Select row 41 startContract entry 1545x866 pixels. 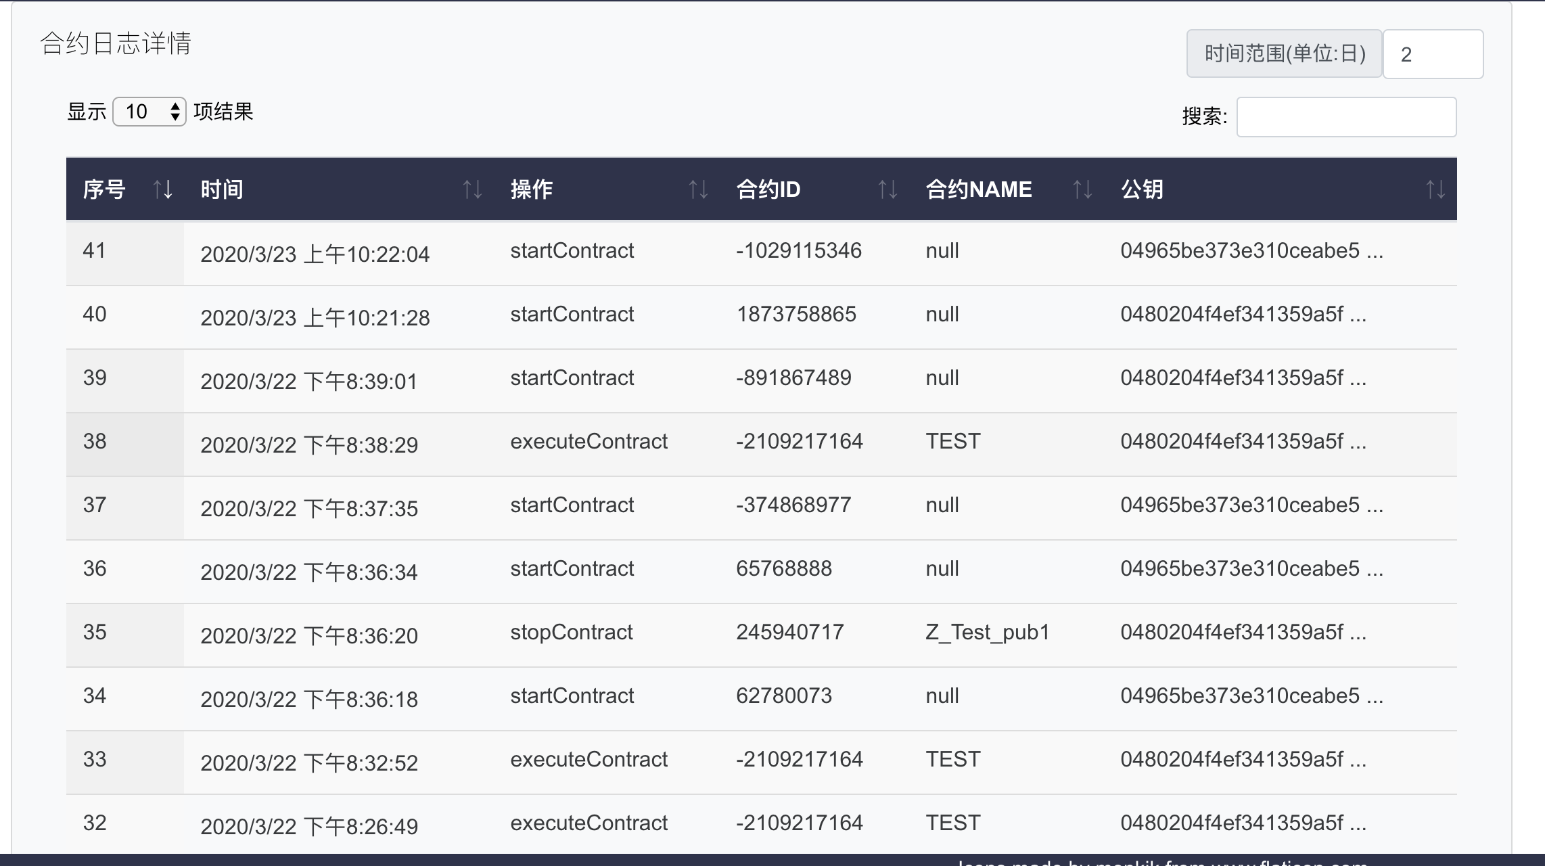click(572, 251)
